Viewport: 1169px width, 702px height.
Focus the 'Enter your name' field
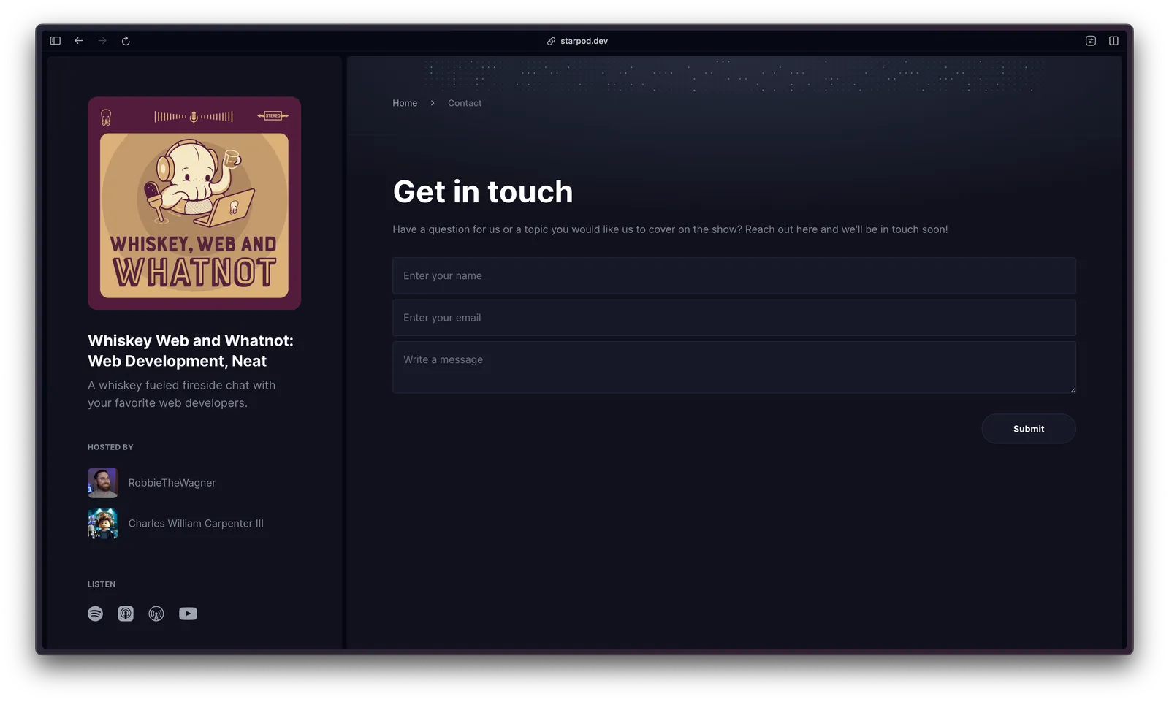[x=734, y=275]
